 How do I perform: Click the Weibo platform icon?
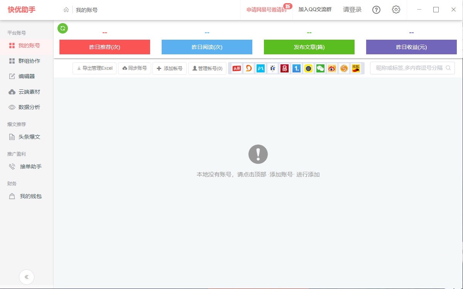tap(332, 68)
